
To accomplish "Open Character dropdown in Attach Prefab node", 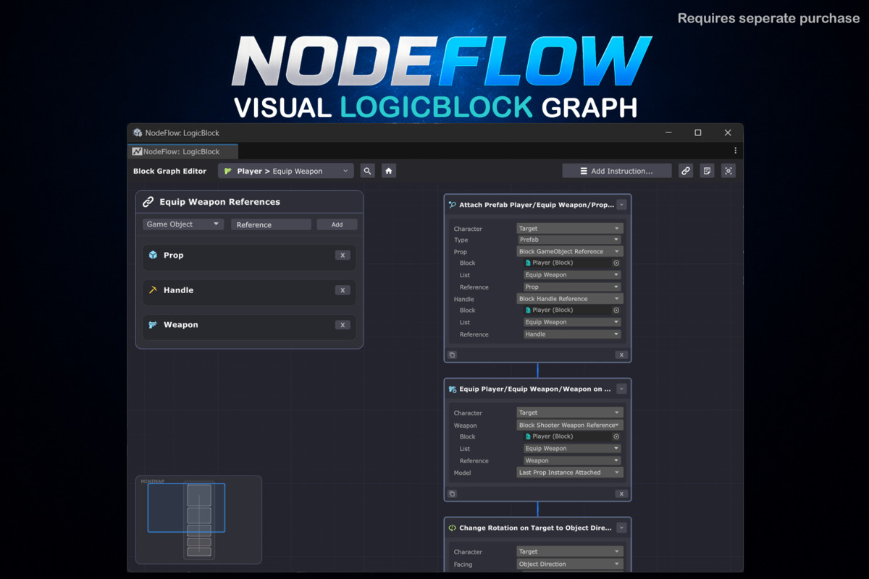I will coord(570,229).
